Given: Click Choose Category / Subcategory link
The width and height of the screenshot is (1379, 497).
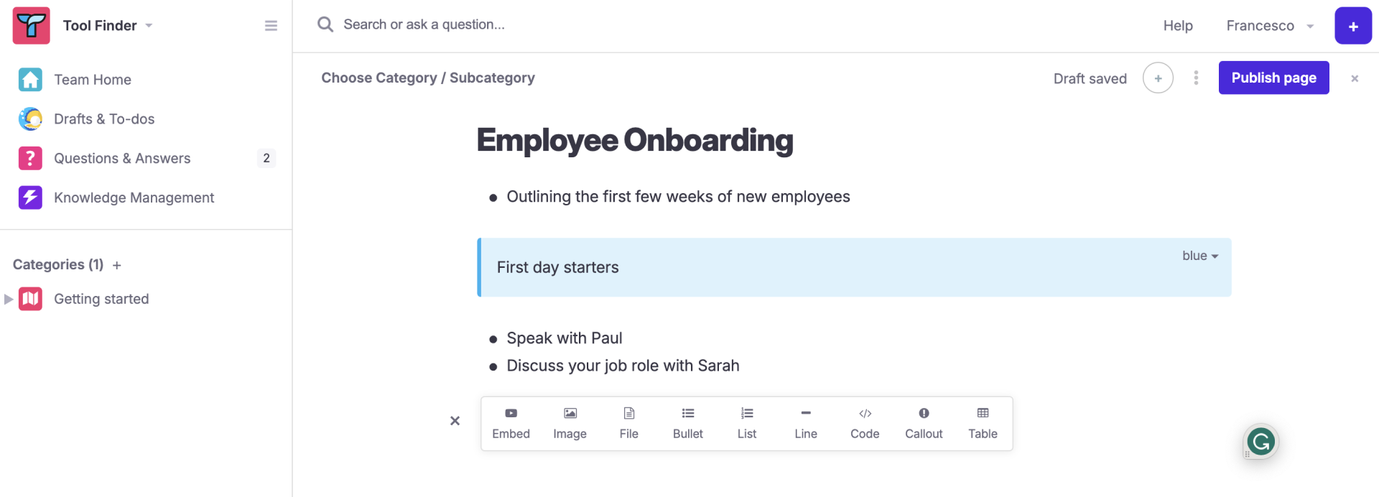Looking at the screenshot, I should coord(428,78).
